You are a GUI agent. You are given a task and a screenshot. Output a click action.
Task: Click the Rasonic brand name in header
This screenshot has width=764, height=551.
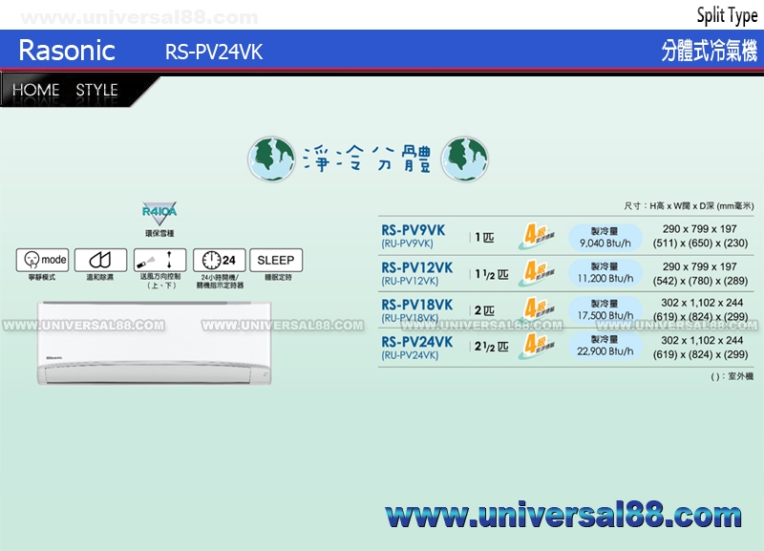(67, 51)
